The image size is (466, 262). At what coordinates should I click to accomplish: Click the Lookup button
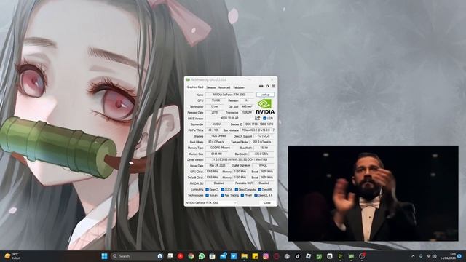click(x=265, y=95)
